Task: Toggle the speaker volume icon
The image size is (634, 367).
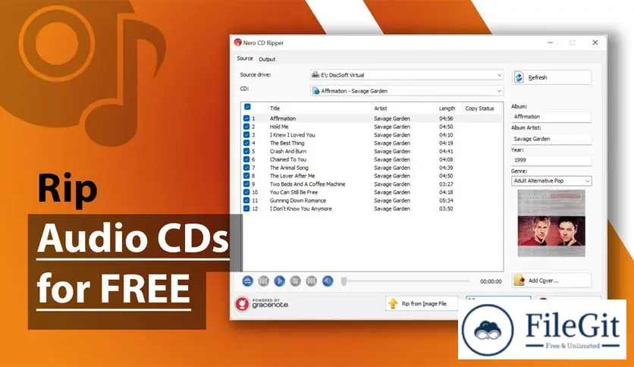Action: pos(328,281)
